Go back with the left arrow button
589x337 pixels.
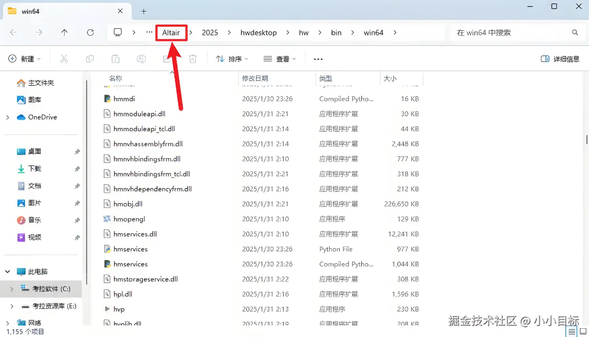(13, 33)
